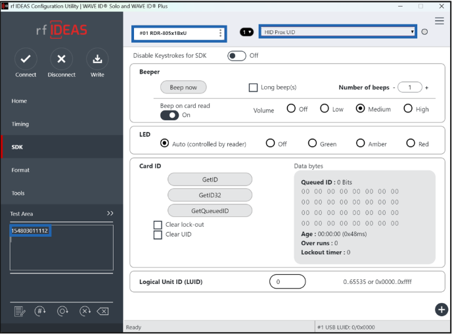Screen dimensions: 452x334
Task: Click the Data bytes label
Action: coord(308,166)
